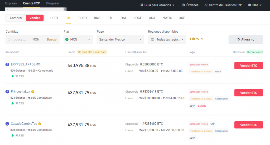The width and height of the screenshot is (270, 145).
Task: Switch to Comprar mode
Action: (16, 18)
